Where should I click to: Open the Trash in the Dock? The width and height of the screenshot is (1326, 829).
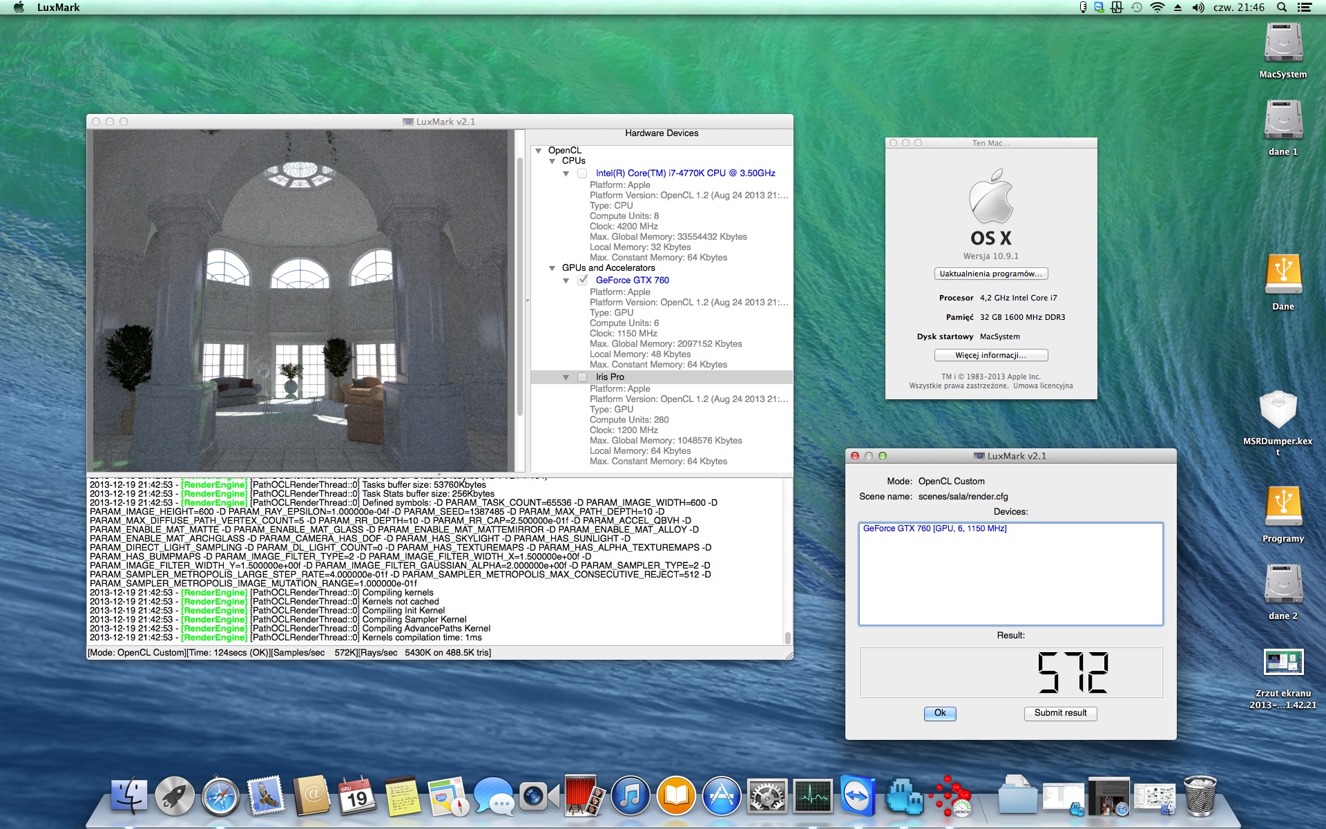point(1200,796)
